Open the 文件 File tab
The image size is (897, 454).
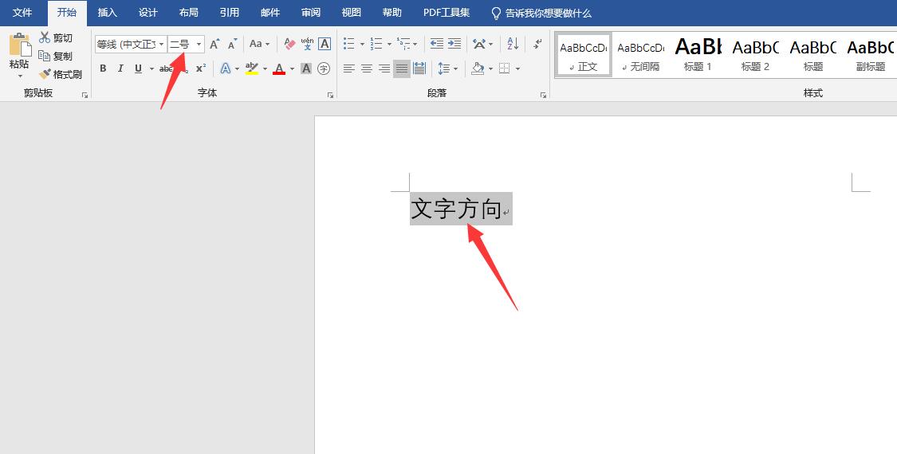click(x=22, y=13)
